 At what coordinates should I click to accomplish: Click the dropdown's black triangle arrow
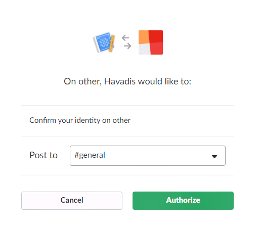point(214,157)
